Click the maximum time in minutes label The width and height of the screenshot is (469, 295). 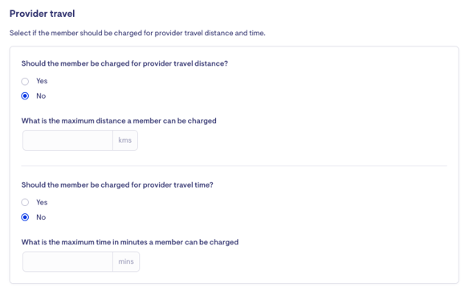(x=130, y=242)
